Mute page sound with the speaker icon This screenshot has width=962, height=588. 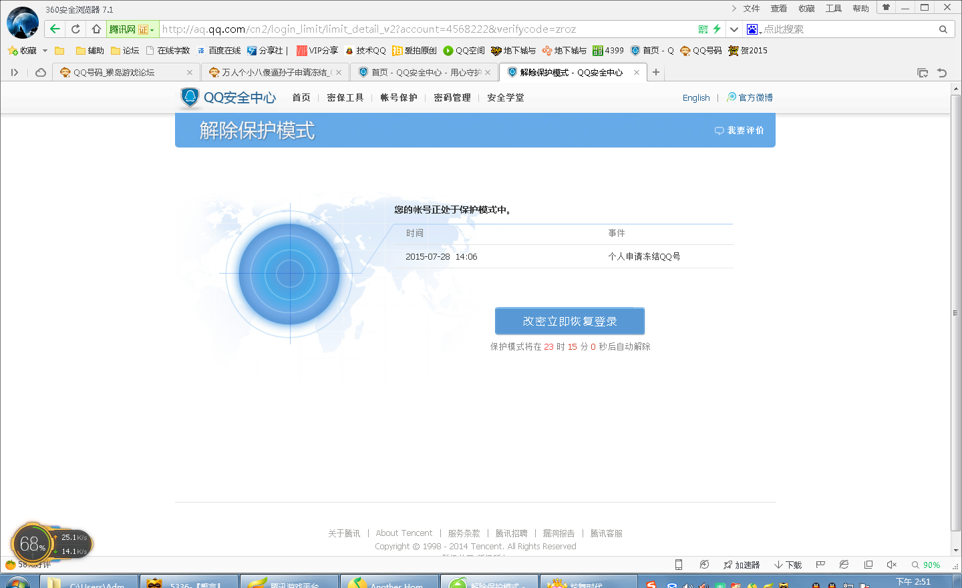pyautogui.click(x=891, y=565)
